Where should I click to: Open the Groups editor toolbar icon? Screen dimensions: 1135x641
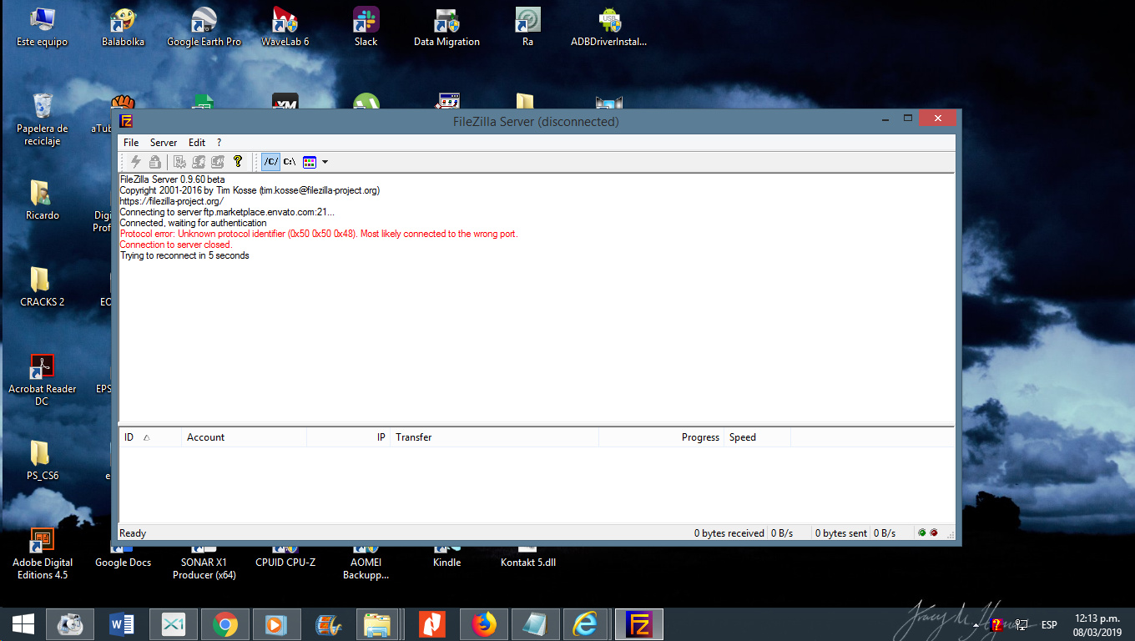tap(218, 162)
